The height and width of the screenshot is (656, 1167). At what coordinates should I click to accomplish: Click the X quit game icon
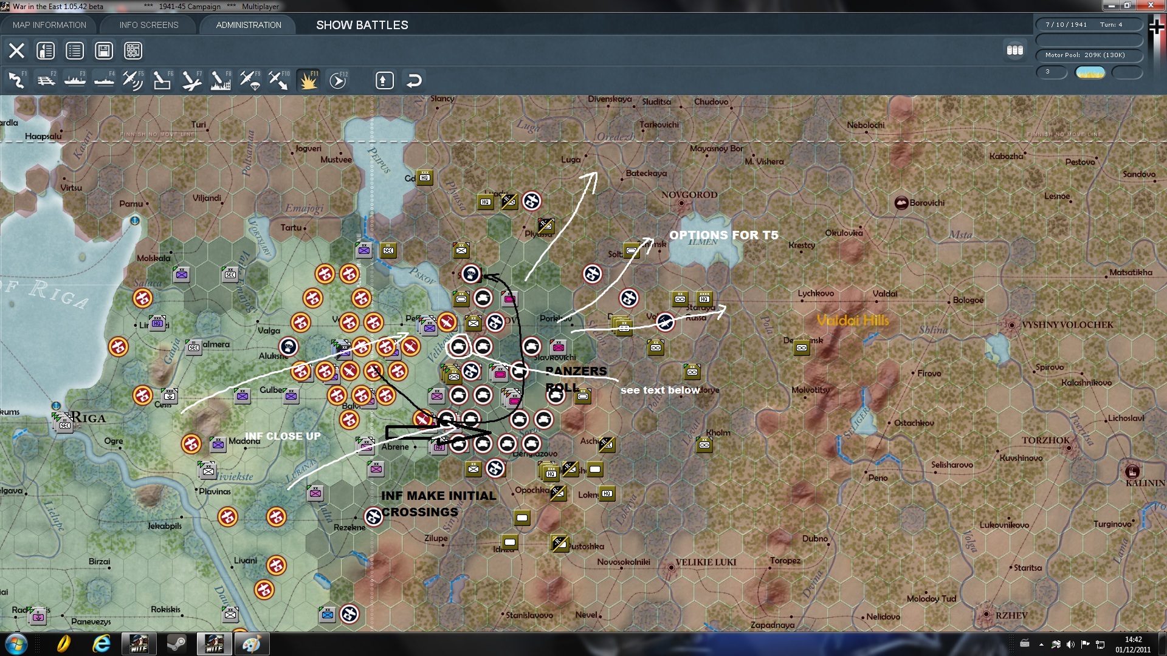coord(16,50)
